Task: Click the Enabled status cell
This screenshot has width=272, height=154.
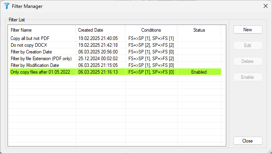Action: coord(199,72)
